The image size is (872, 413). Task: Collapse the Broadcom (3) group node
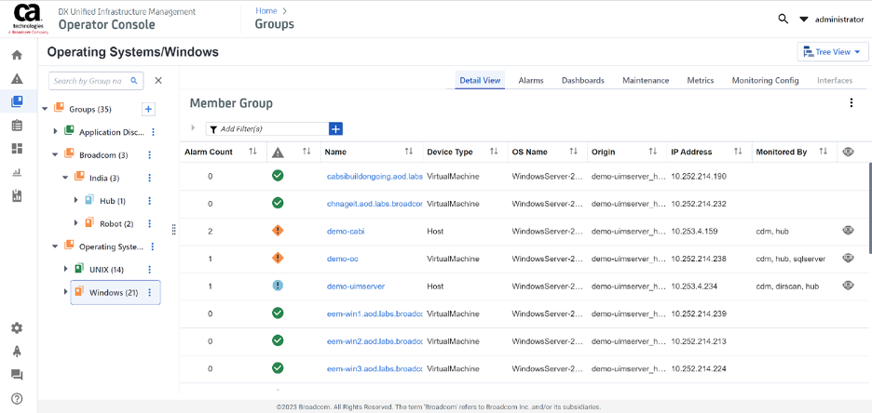click(x=55, y=154)
